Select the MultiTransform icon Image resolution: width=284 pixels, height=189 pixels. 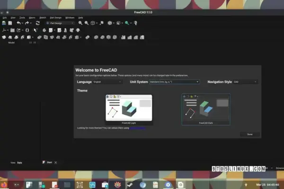point(142,37)
